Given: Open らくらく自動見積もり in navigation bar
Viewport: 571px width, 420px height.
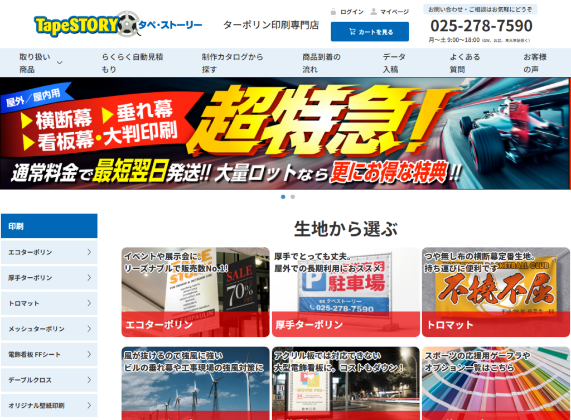Looking at the screenshot, I should coord(132,63).
